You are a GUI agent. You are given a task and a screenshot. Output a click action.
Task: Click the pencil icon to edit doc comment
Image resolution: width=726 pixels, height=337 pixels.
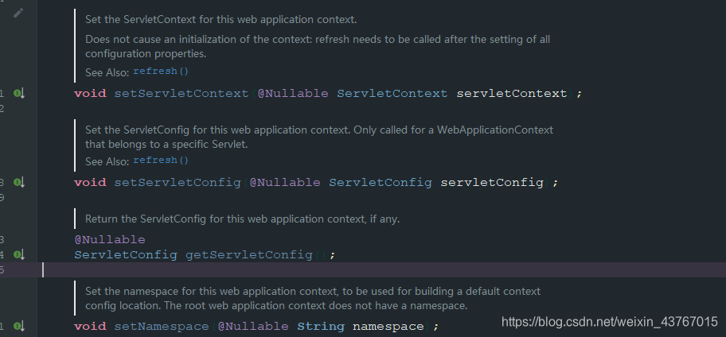pos(18,13)
